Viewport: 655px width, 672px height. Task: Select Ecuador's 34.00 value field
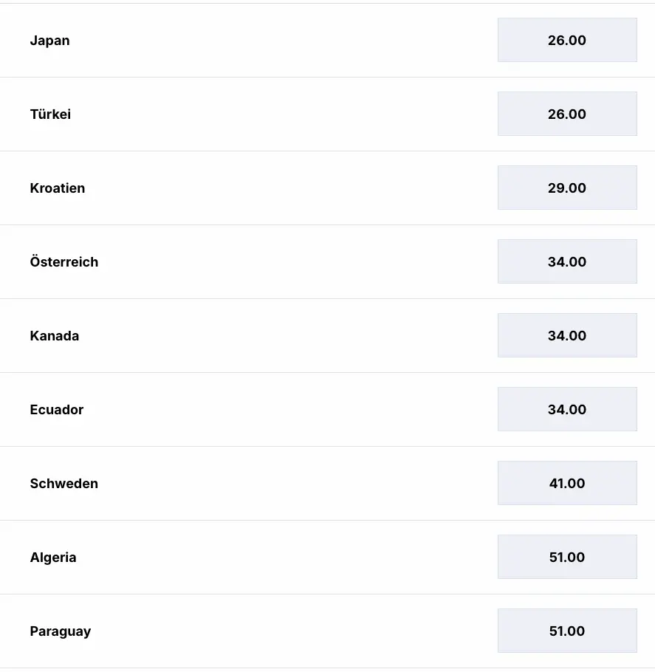[567, 409]
